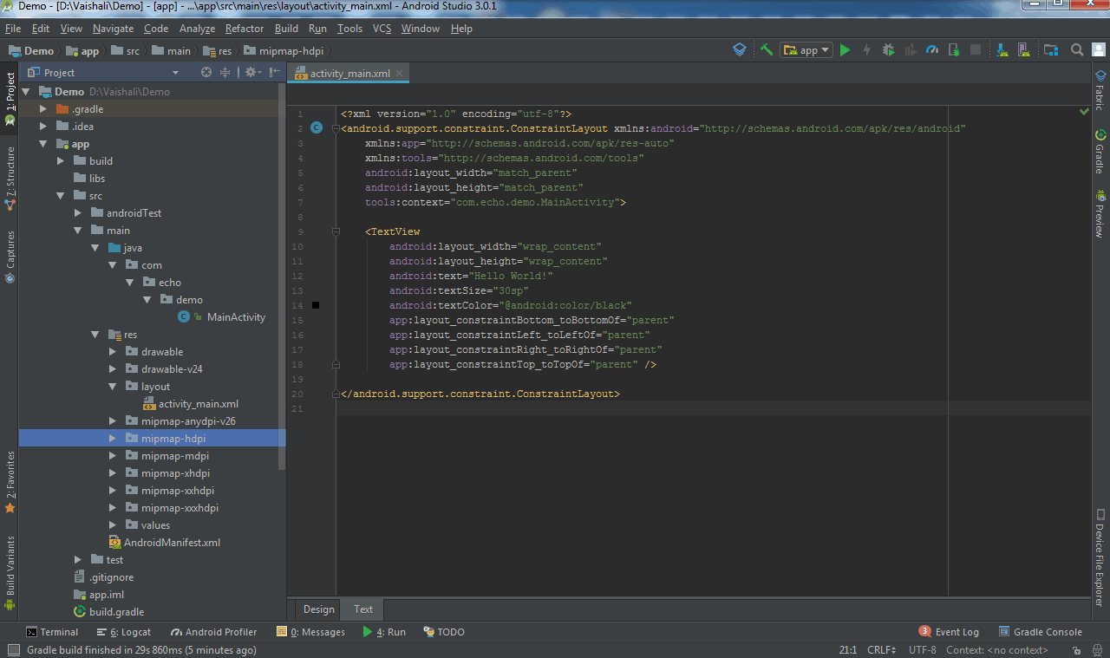Open the Analyze menu

coord(197,29)
